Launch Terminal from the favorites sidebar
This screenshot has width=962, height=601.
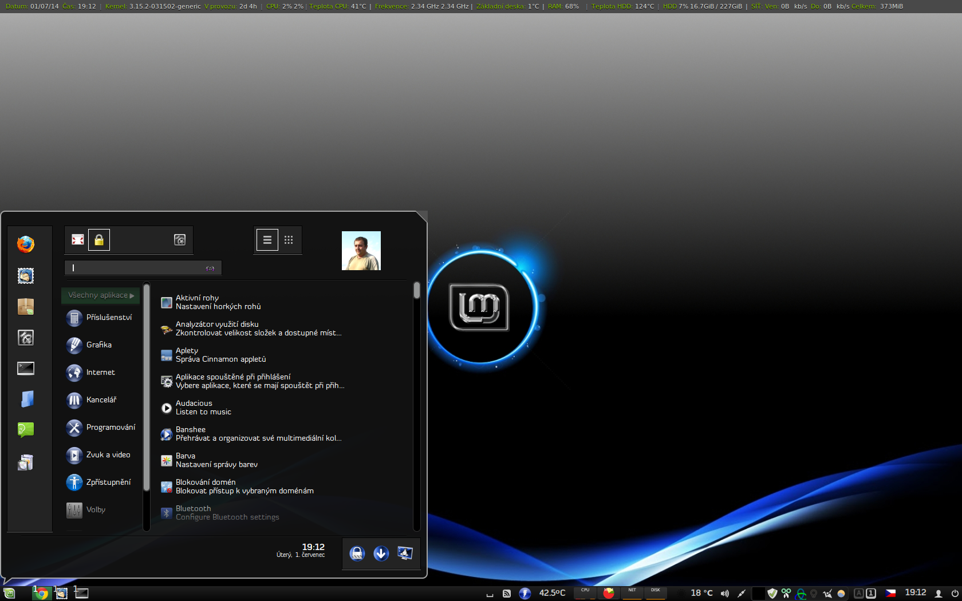[26, 369]
